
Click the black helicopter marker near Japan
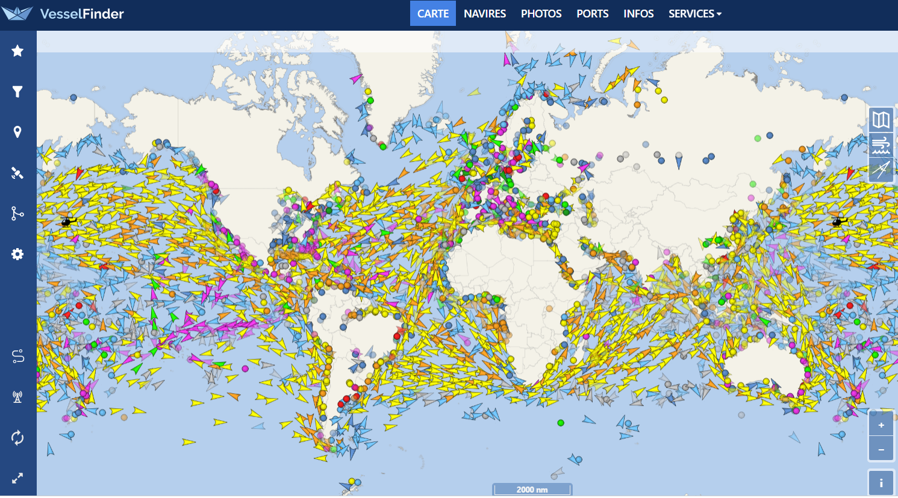click(838, 222)
